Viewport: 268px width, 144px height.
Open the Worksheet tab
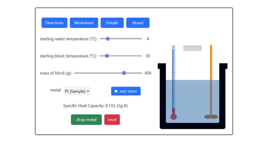click(84, 23)
